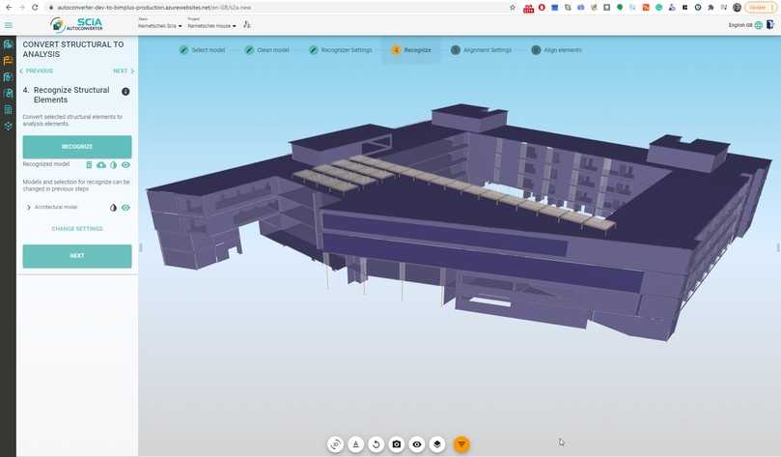This screenshot has width=781, height=457.
Task: Click the reset view icon
Action: click(x=377, y=444)
